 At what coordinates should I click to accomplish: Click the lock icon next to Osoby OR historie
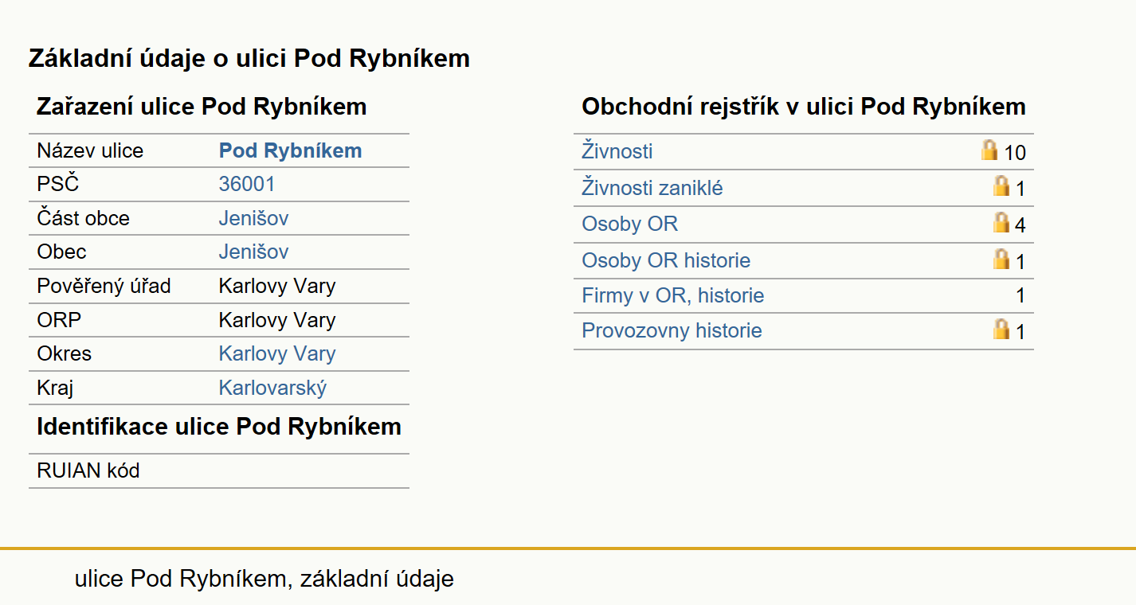(x=1001, y=259)
